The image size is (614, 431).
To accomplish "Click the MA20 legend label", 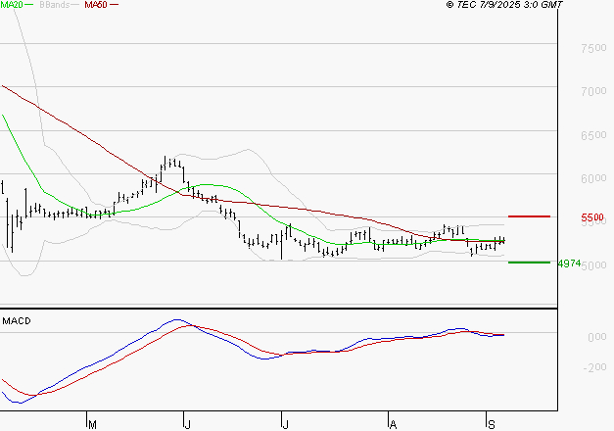I will tap(12, 5).
